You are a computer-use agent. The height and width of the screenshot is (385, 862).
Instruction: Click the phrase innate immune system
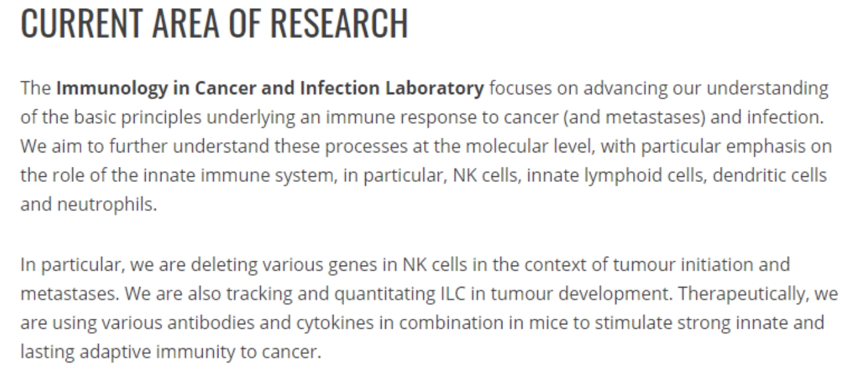(232, 176)
